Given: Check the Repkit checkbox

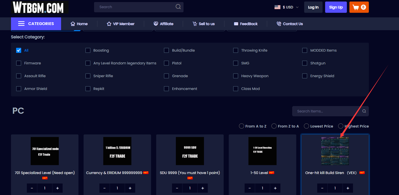Looking at the screenshot, I should pos(88,89).
